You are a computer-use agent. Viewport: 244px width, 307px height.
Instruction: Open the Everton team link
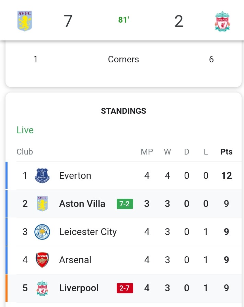click(75, 176)
